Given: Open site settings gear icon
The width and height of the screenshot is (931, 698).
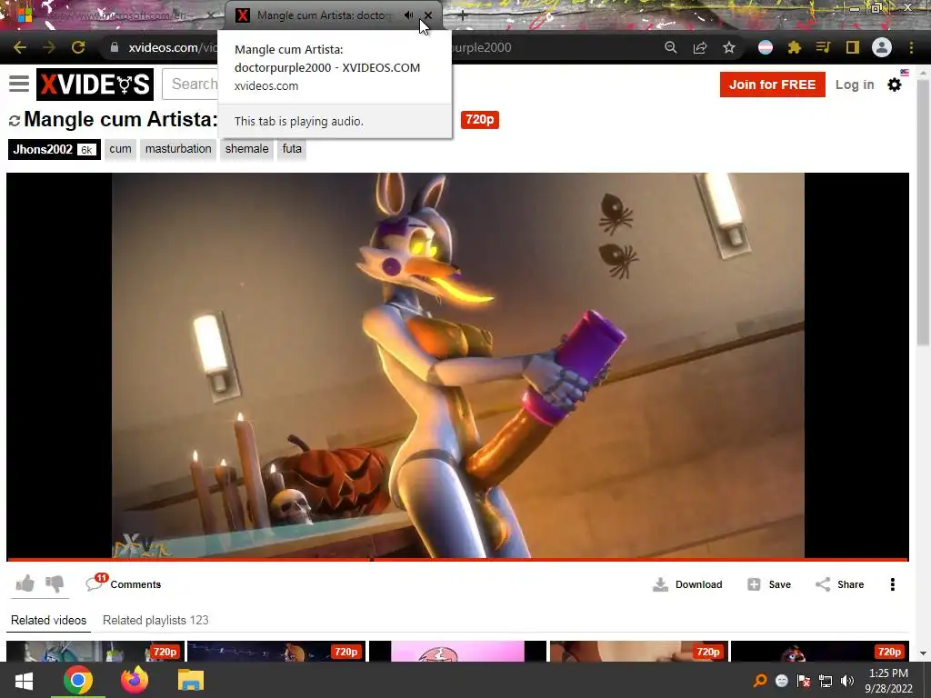Looking at the screenshot, I should pos(895,85).
